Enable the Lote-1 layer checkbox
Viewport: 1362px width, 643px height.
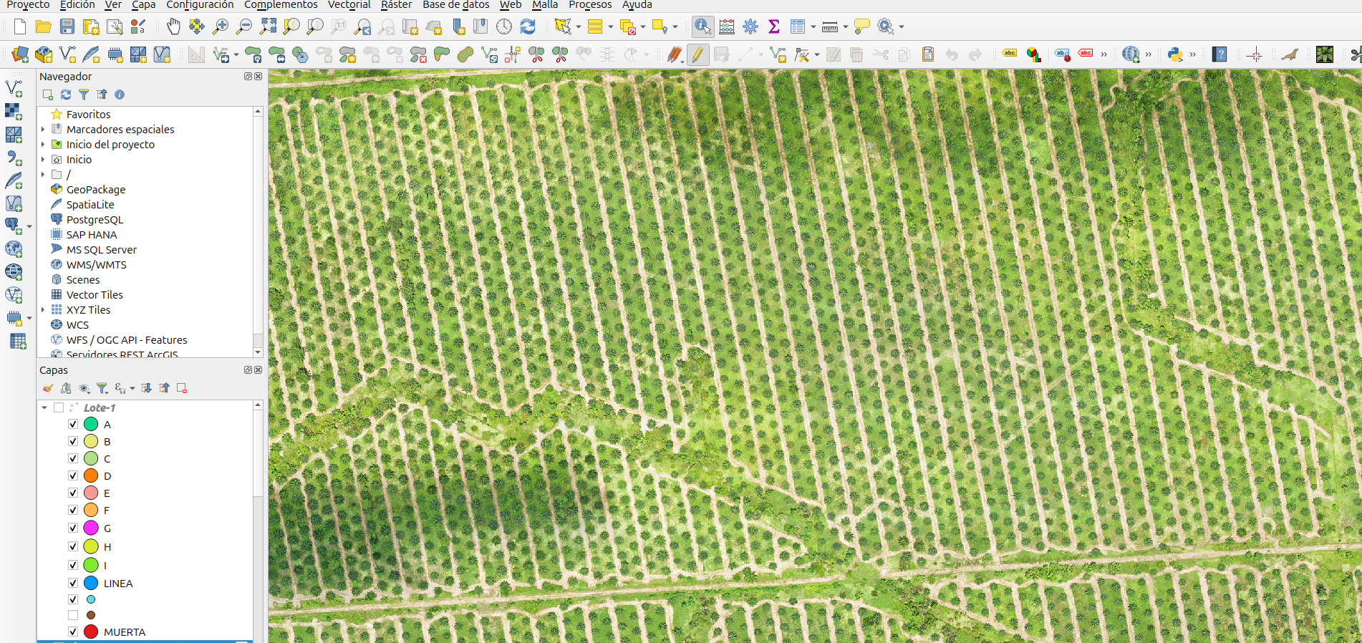(59, 407)
